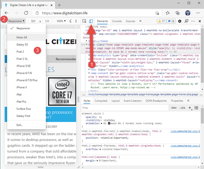Select Responsive in device list

coord(26,28)
